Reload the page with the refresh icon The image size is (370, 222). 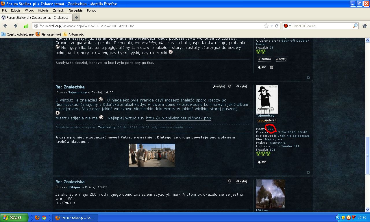tap(277, 26)
